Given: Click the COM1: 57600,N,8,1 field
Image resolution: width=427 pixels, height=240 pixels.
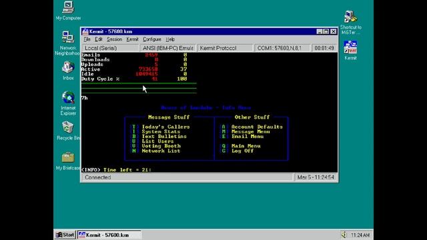Looking at the screenshot, I should (282, 48).
